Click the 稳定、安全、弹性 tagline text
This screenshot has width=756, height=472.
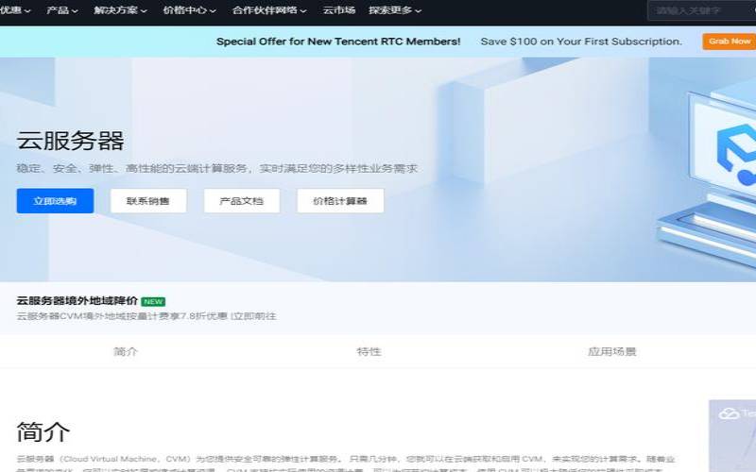(x=217, y=169)
